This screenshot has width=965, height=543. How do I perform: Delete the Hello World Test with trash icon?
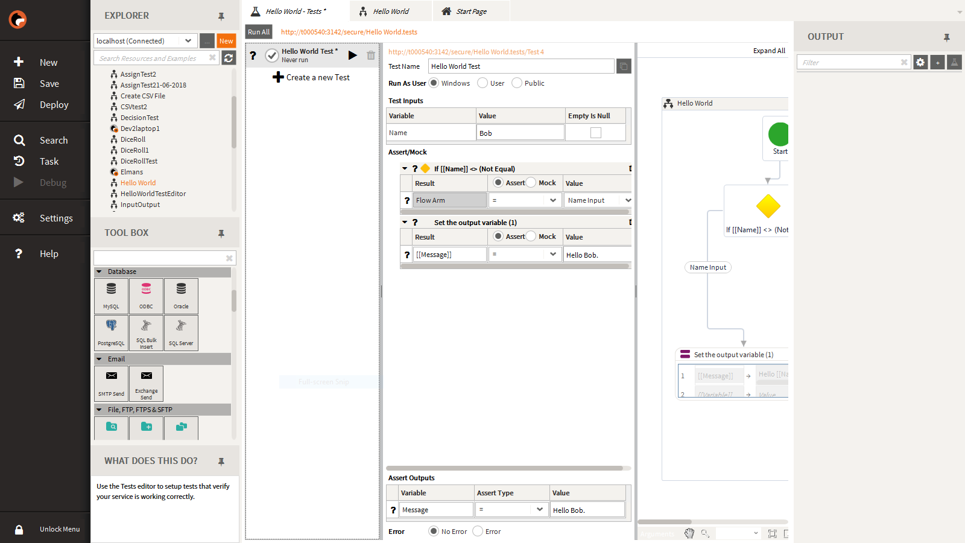pyautogui.click(x=371, y=56)
